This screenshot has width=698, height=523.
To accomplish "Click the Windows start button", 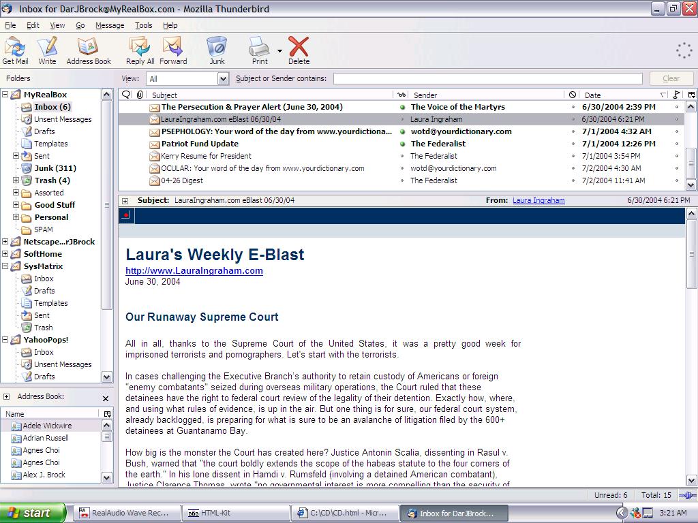I will pos(32,513).
